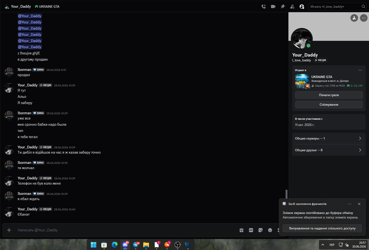Click the member-since date 11 окт. 2025 г.
The width and height of the screenshot is (369, 250).
(x=305, y=125)
